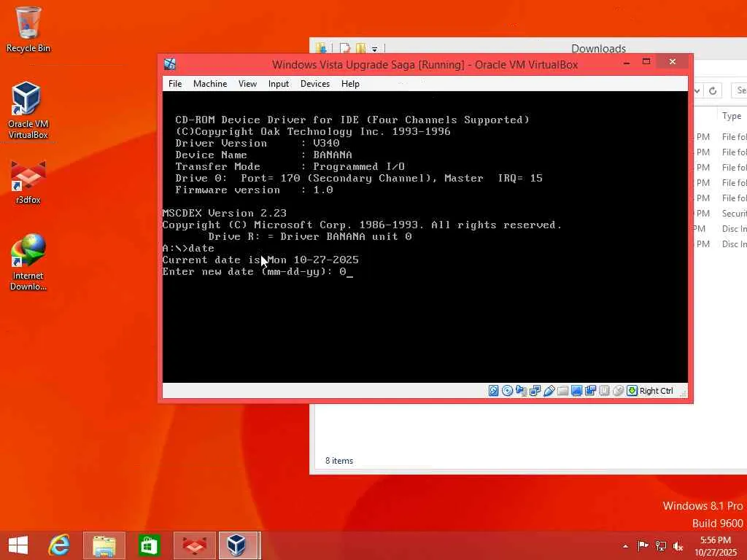Click the mouse integration status icon
The image size is (747, 560).
(618, 391)
